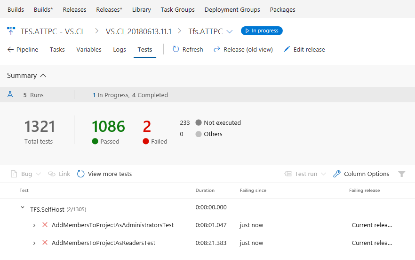Click the red X on AddMembersToProjectAsReadersTest

45,242
